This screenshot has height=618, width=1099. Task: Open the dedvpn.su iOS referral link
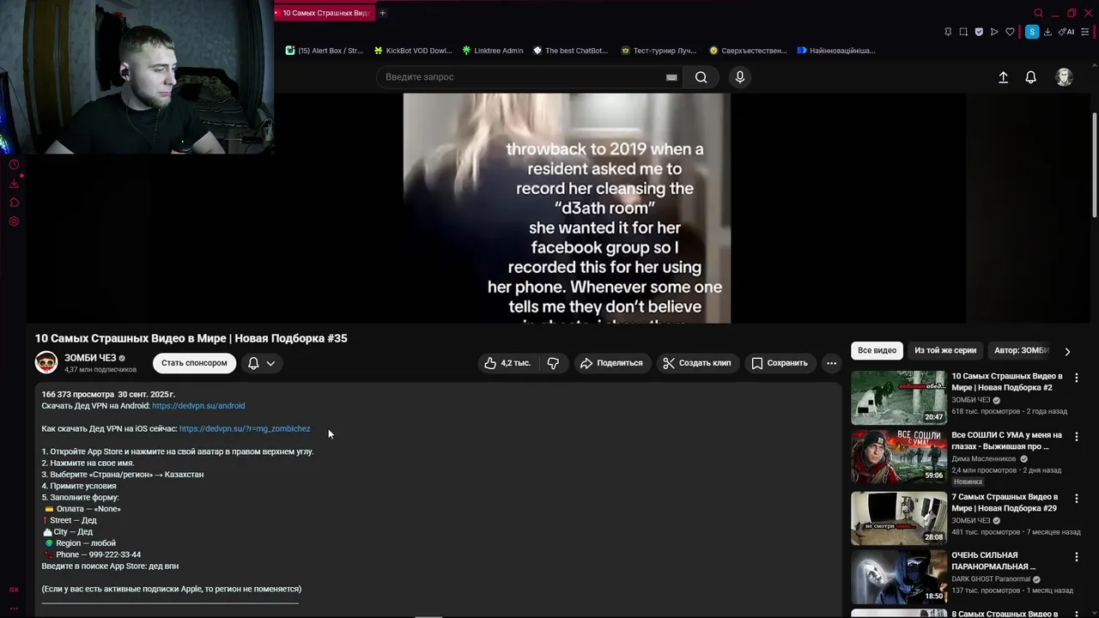point(245,428)
